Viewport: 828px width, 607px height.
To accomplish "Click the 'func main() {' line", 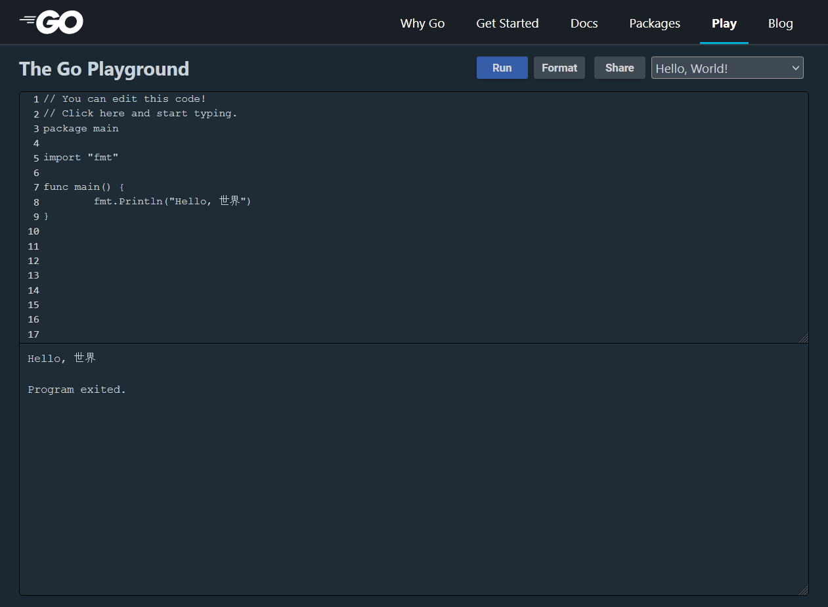I will tap(84, 187).
